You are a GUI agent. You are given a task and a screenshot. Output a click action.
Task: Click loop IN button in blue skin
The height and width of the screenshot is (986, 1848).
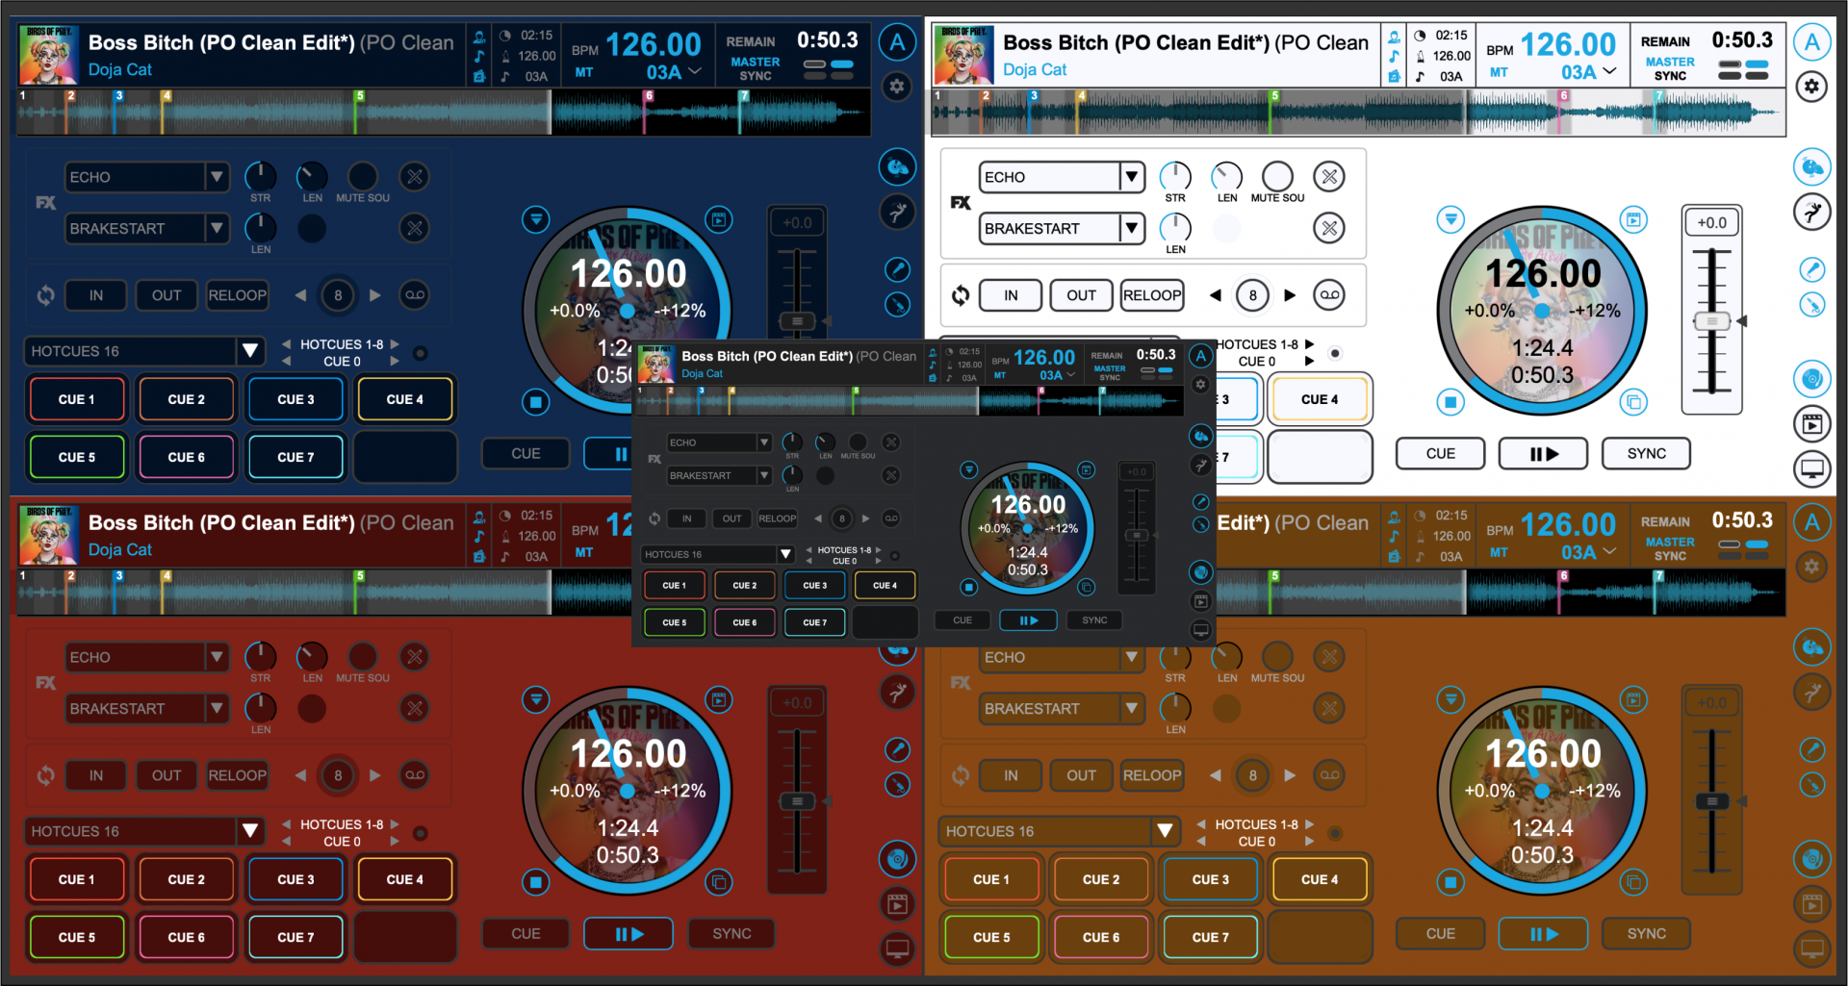coord(96,295)
